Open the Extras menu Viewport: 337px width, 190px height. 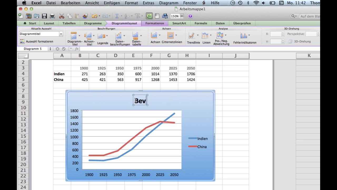click(x=148, y=3)
